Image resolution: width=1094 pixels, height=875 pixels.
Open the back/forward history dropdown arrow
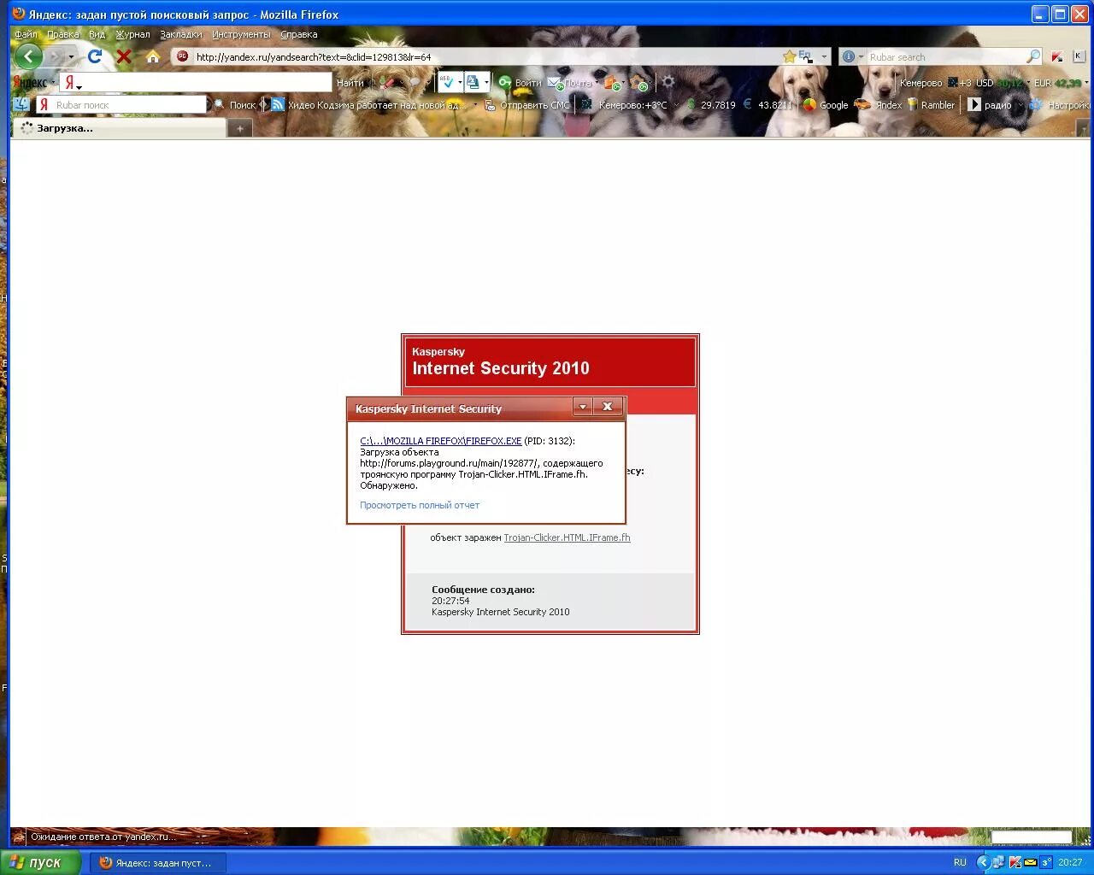click(x=71, y=56)
